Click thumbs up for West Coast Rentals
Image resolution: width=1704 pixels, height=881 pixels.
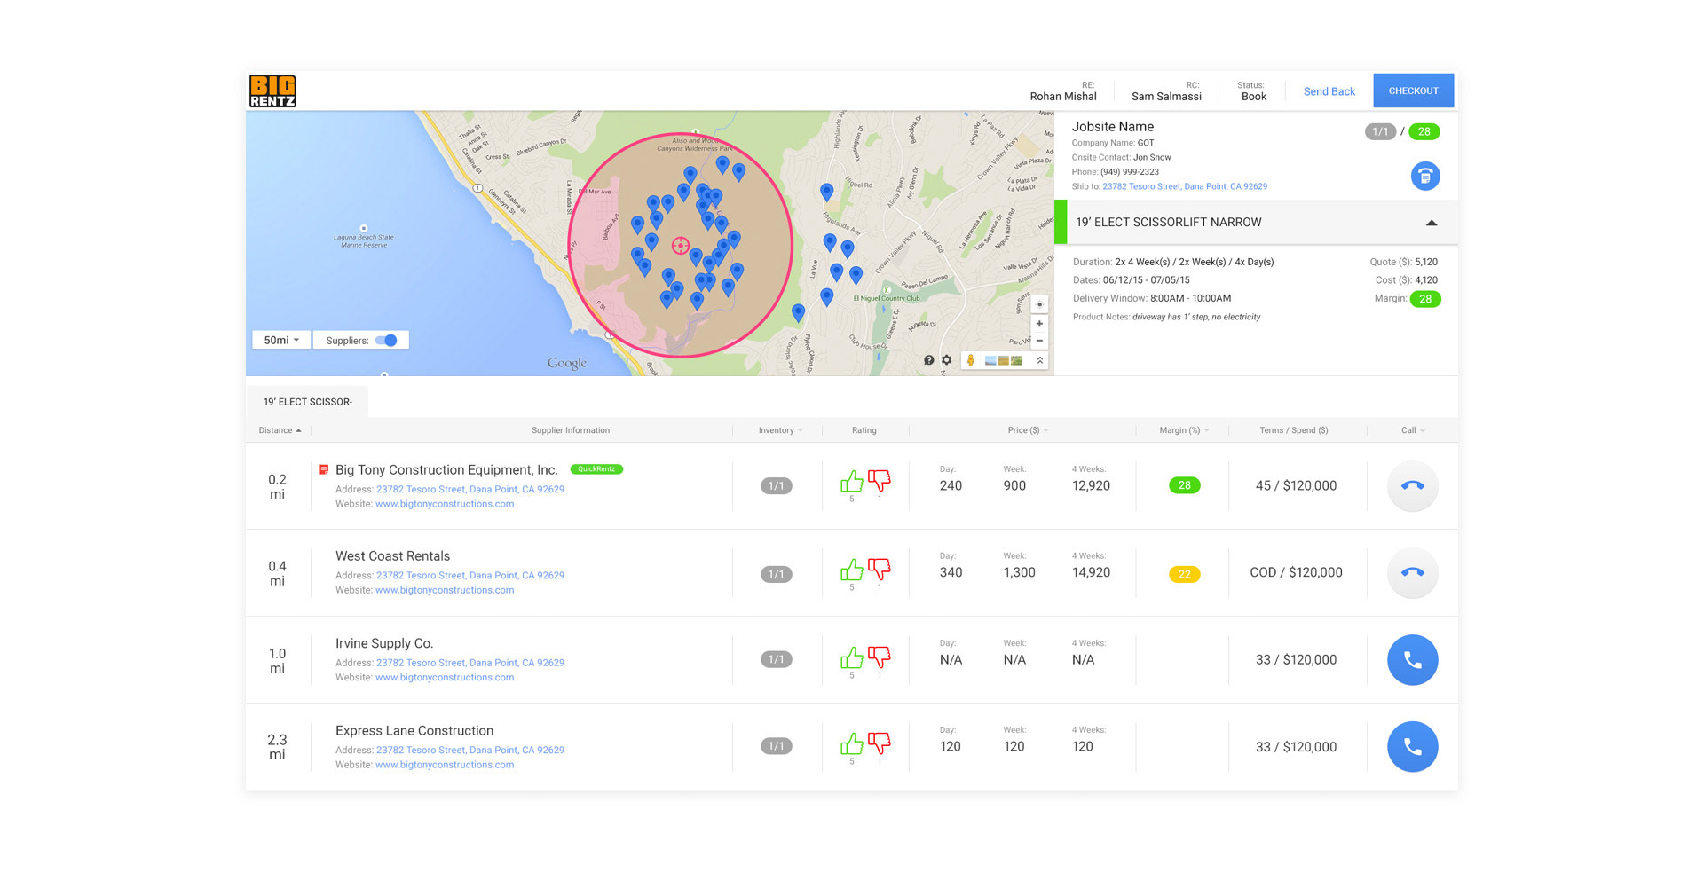[852, 569]
